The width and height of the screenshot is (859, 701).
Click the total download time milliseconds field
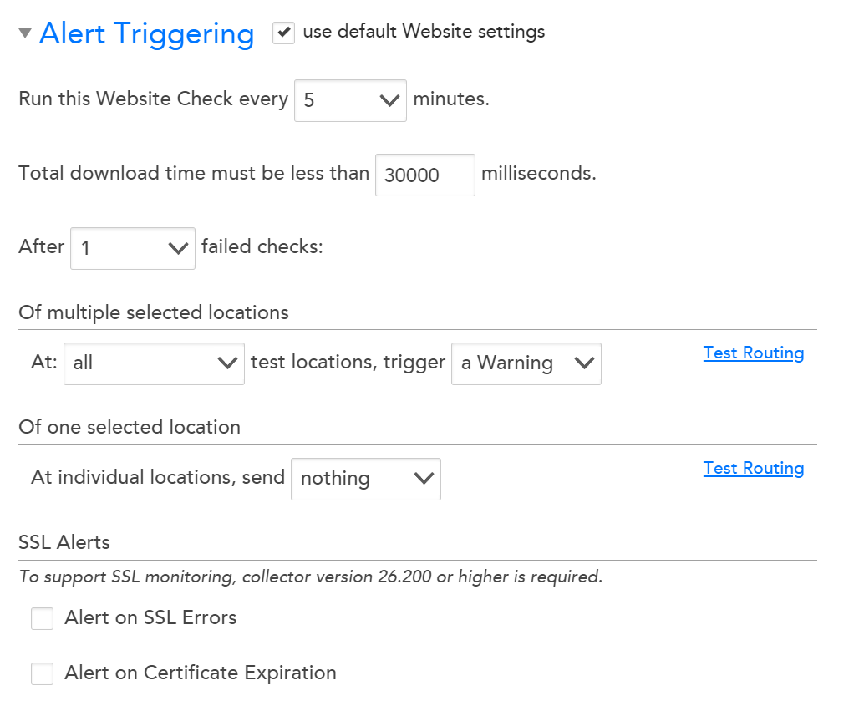click(x=424, y=175)
